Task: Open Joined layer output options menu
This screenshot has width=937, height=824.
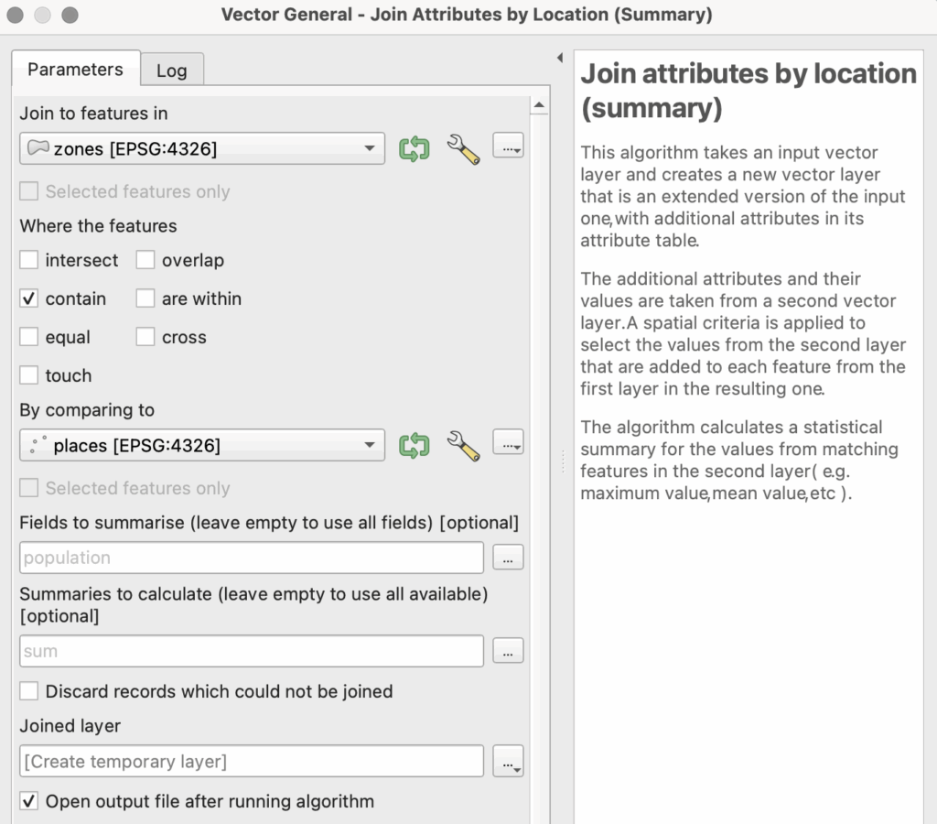Action: pos(508,761)
